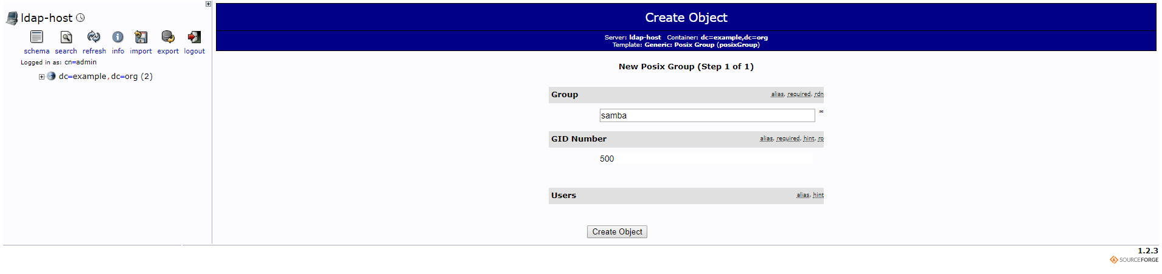Image resolution: width=1162 pixels, height=274 pixels.
Task: Click the export icon
Action: [x=168, y=37]
